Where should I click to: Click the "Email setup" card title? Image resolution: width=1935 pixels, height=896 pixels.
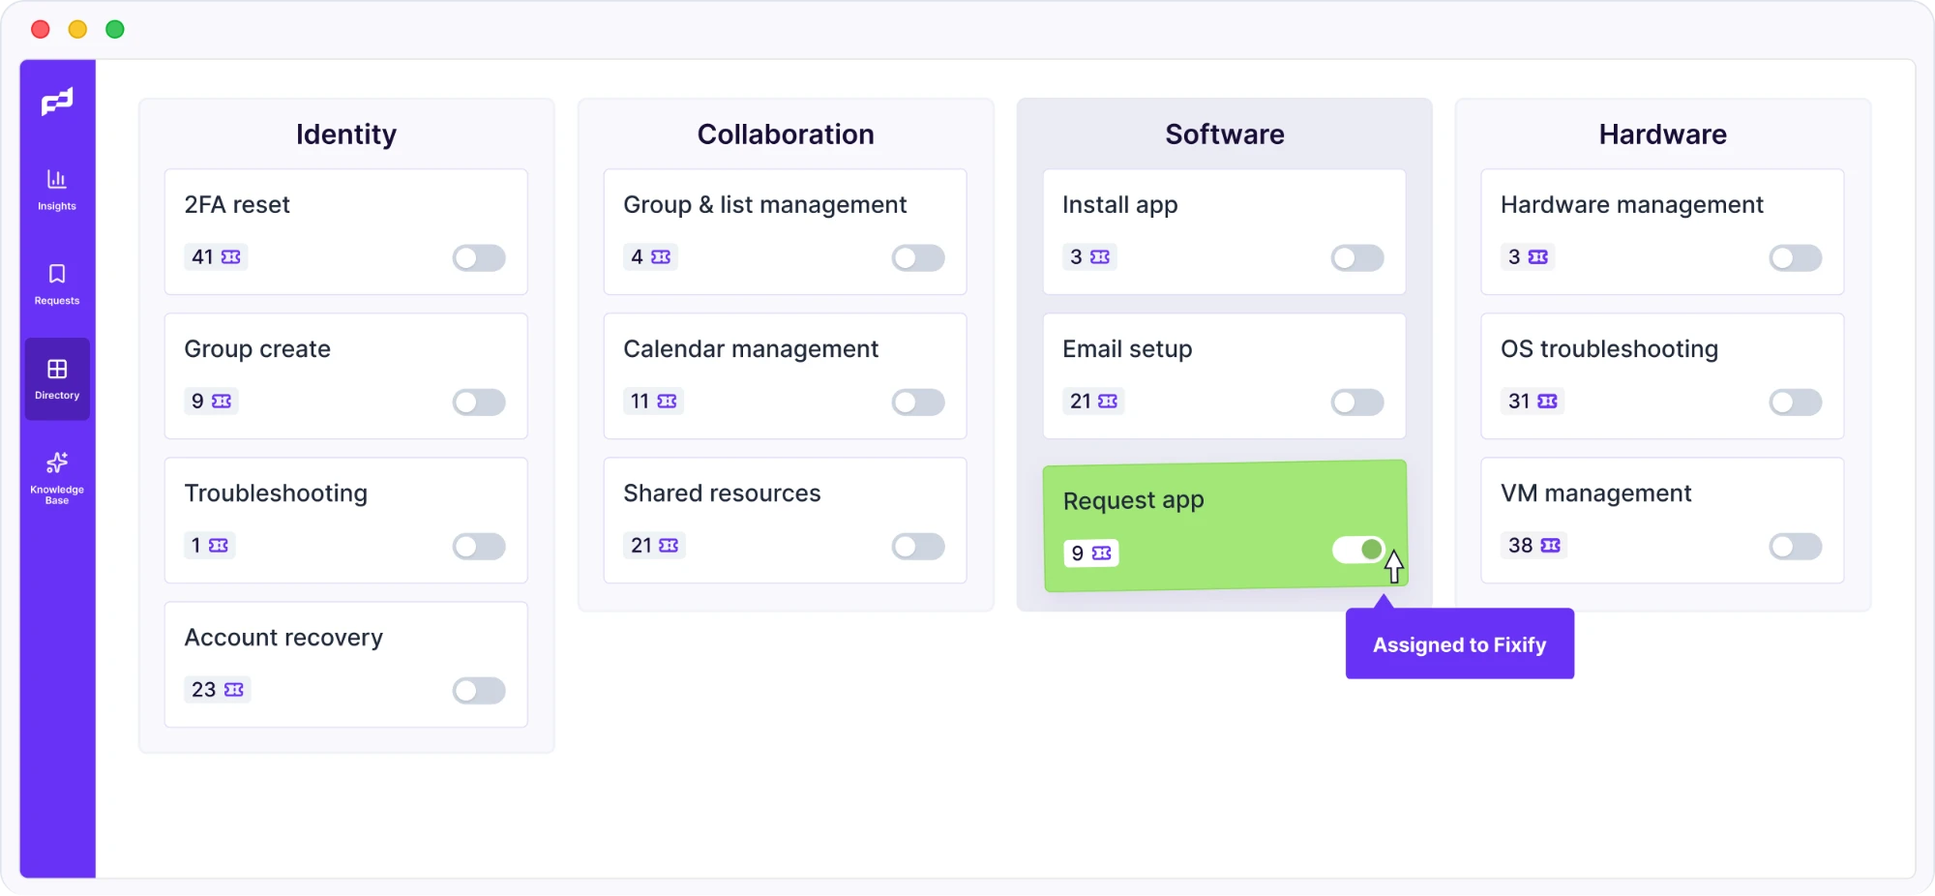(1127, 349)
